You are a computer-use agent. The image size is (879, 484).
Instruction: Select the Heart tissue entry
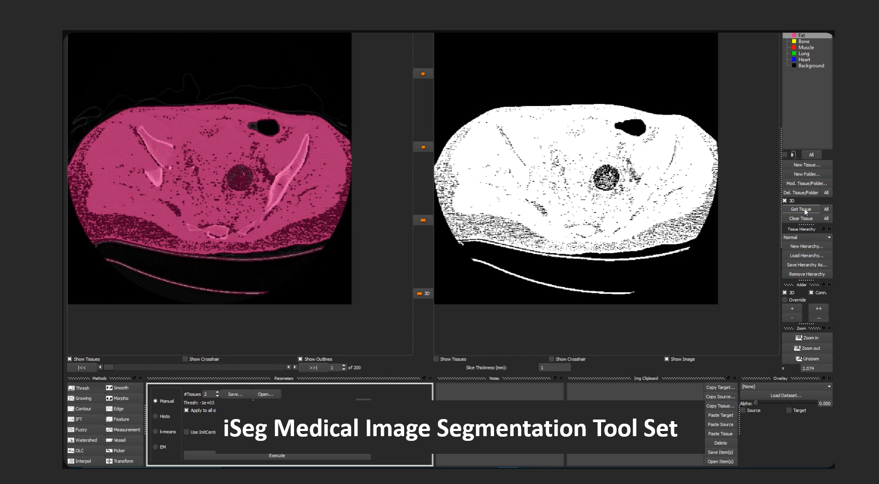804,60
